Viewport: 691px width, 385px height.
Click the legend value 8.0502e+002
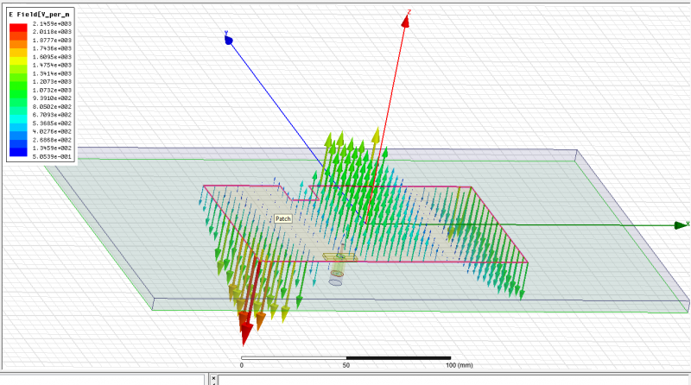(x=52, y=106)
